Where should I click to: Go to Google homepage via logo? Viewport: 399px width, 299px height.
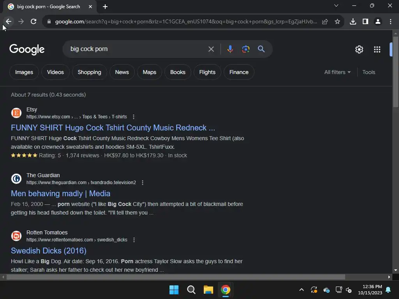click(x=27, y=49)
